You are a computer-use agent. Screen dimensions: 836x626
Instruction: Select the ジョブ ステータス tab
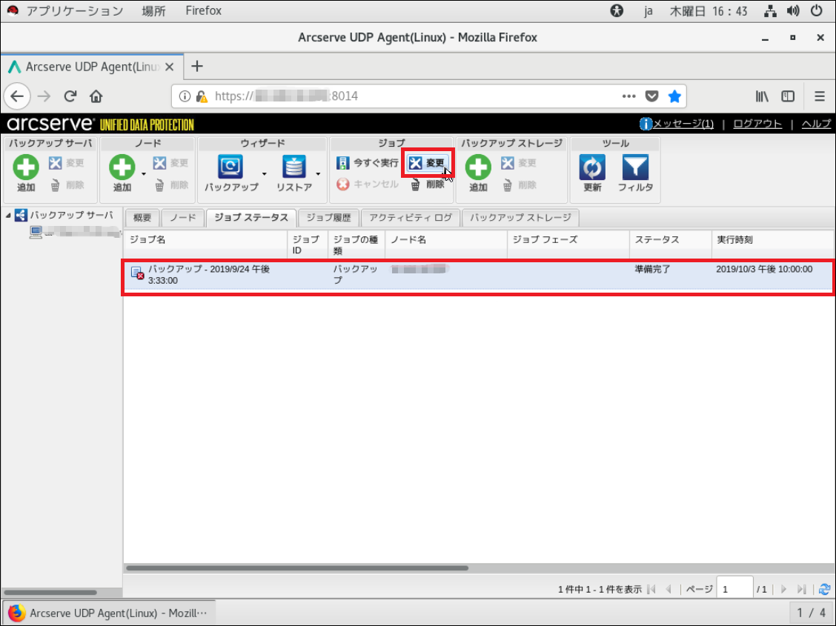pos(251,217)
